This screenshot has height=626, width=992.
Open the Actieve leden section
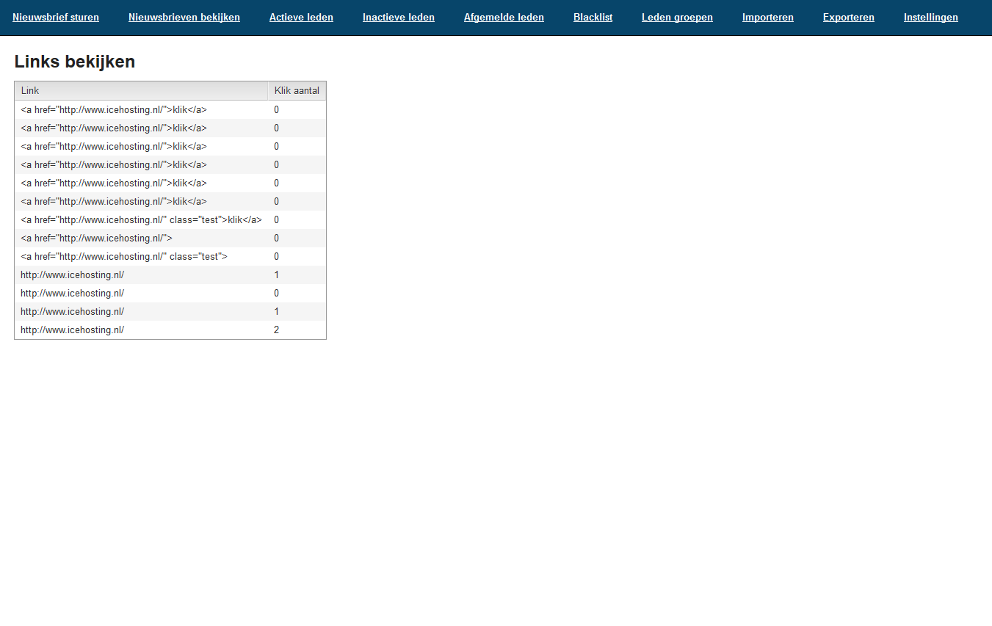coord(301,17)
